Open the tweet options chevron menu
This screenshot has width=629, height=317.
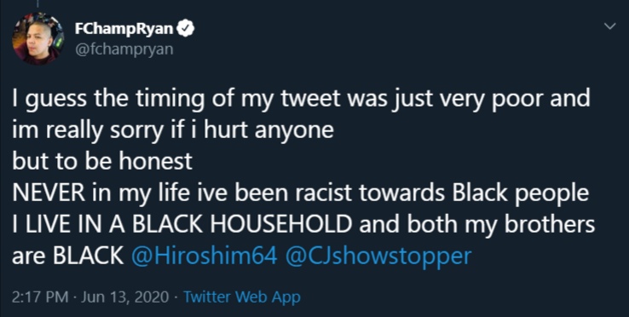(609, 26)
